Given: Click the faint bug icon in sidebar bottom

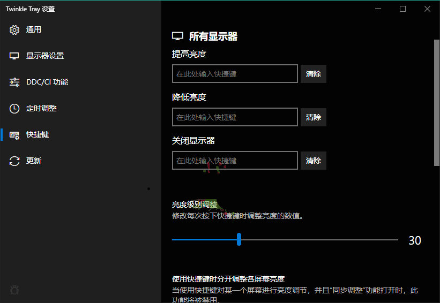Looking at the screenshot, I should click(14, 290).
